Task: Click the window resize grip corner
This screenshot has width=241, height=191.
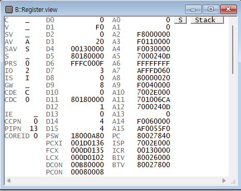Action: (233, 182)
